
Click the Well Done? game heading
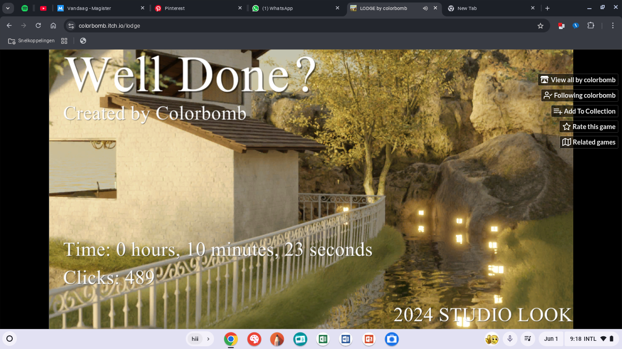pos(191,75)
